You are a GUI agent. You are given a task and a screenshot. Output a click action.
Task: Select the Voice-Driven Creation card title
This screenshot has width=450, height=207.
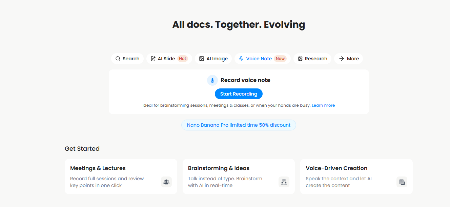click(336, 168)
